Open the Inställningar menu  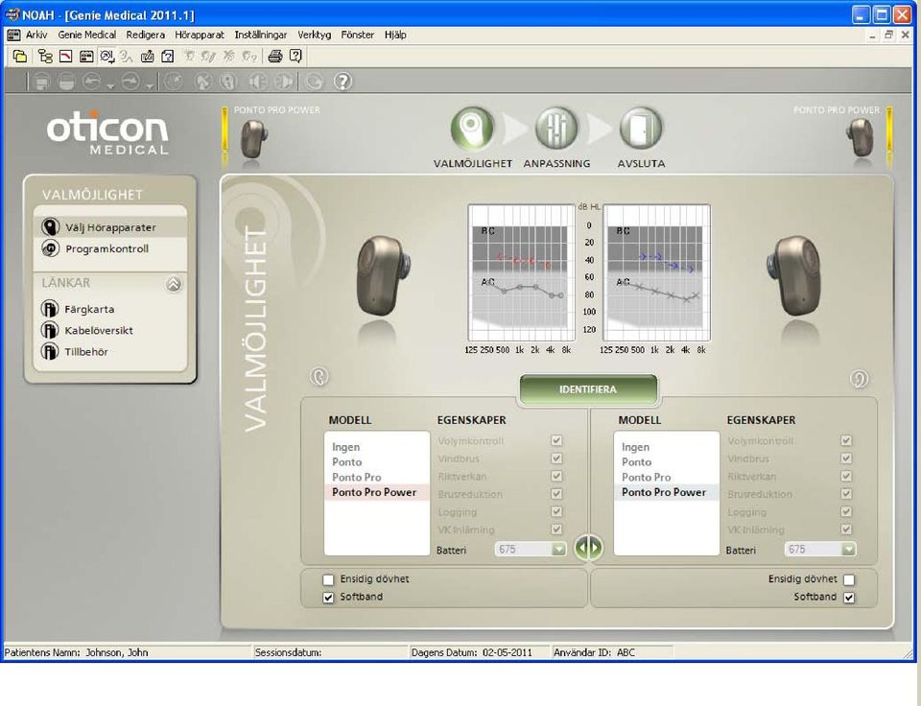(261, 35)
